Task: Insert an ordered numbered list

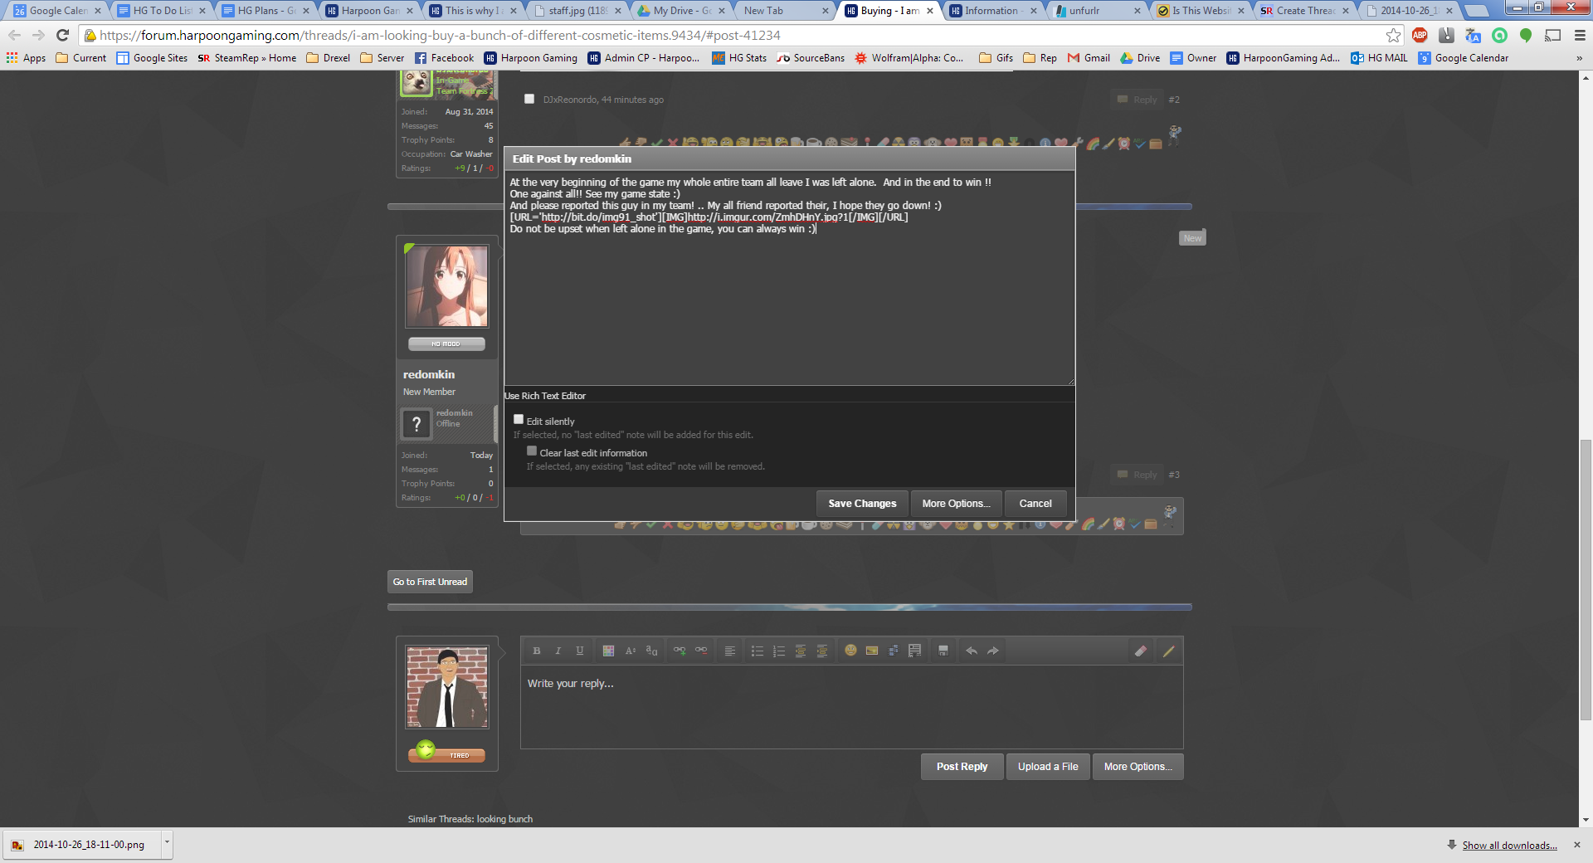Action: point(779,651)
